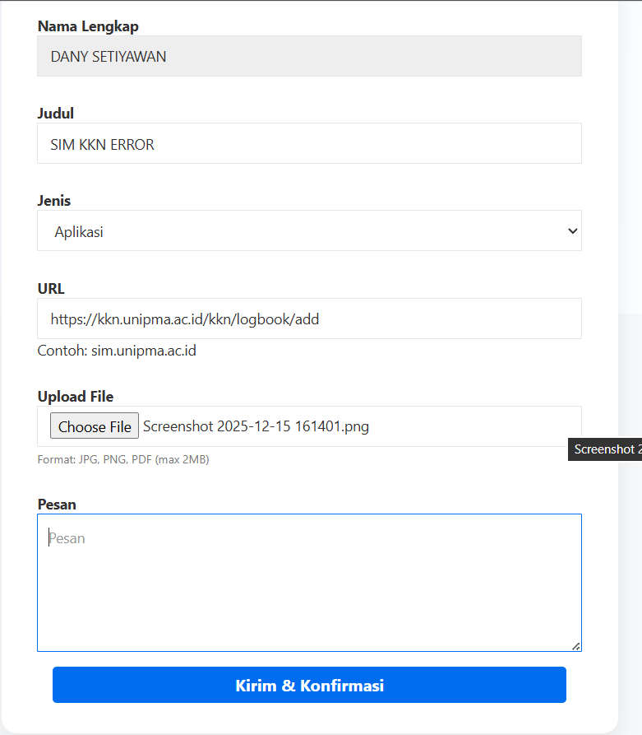Focus the Pesan message textarea

(x=309, y=583)
